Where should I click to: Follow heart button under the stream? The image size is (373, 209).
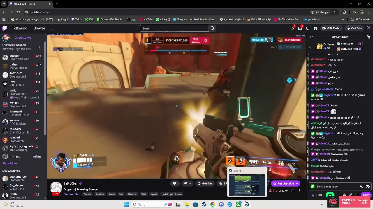[x=175, y=183]
